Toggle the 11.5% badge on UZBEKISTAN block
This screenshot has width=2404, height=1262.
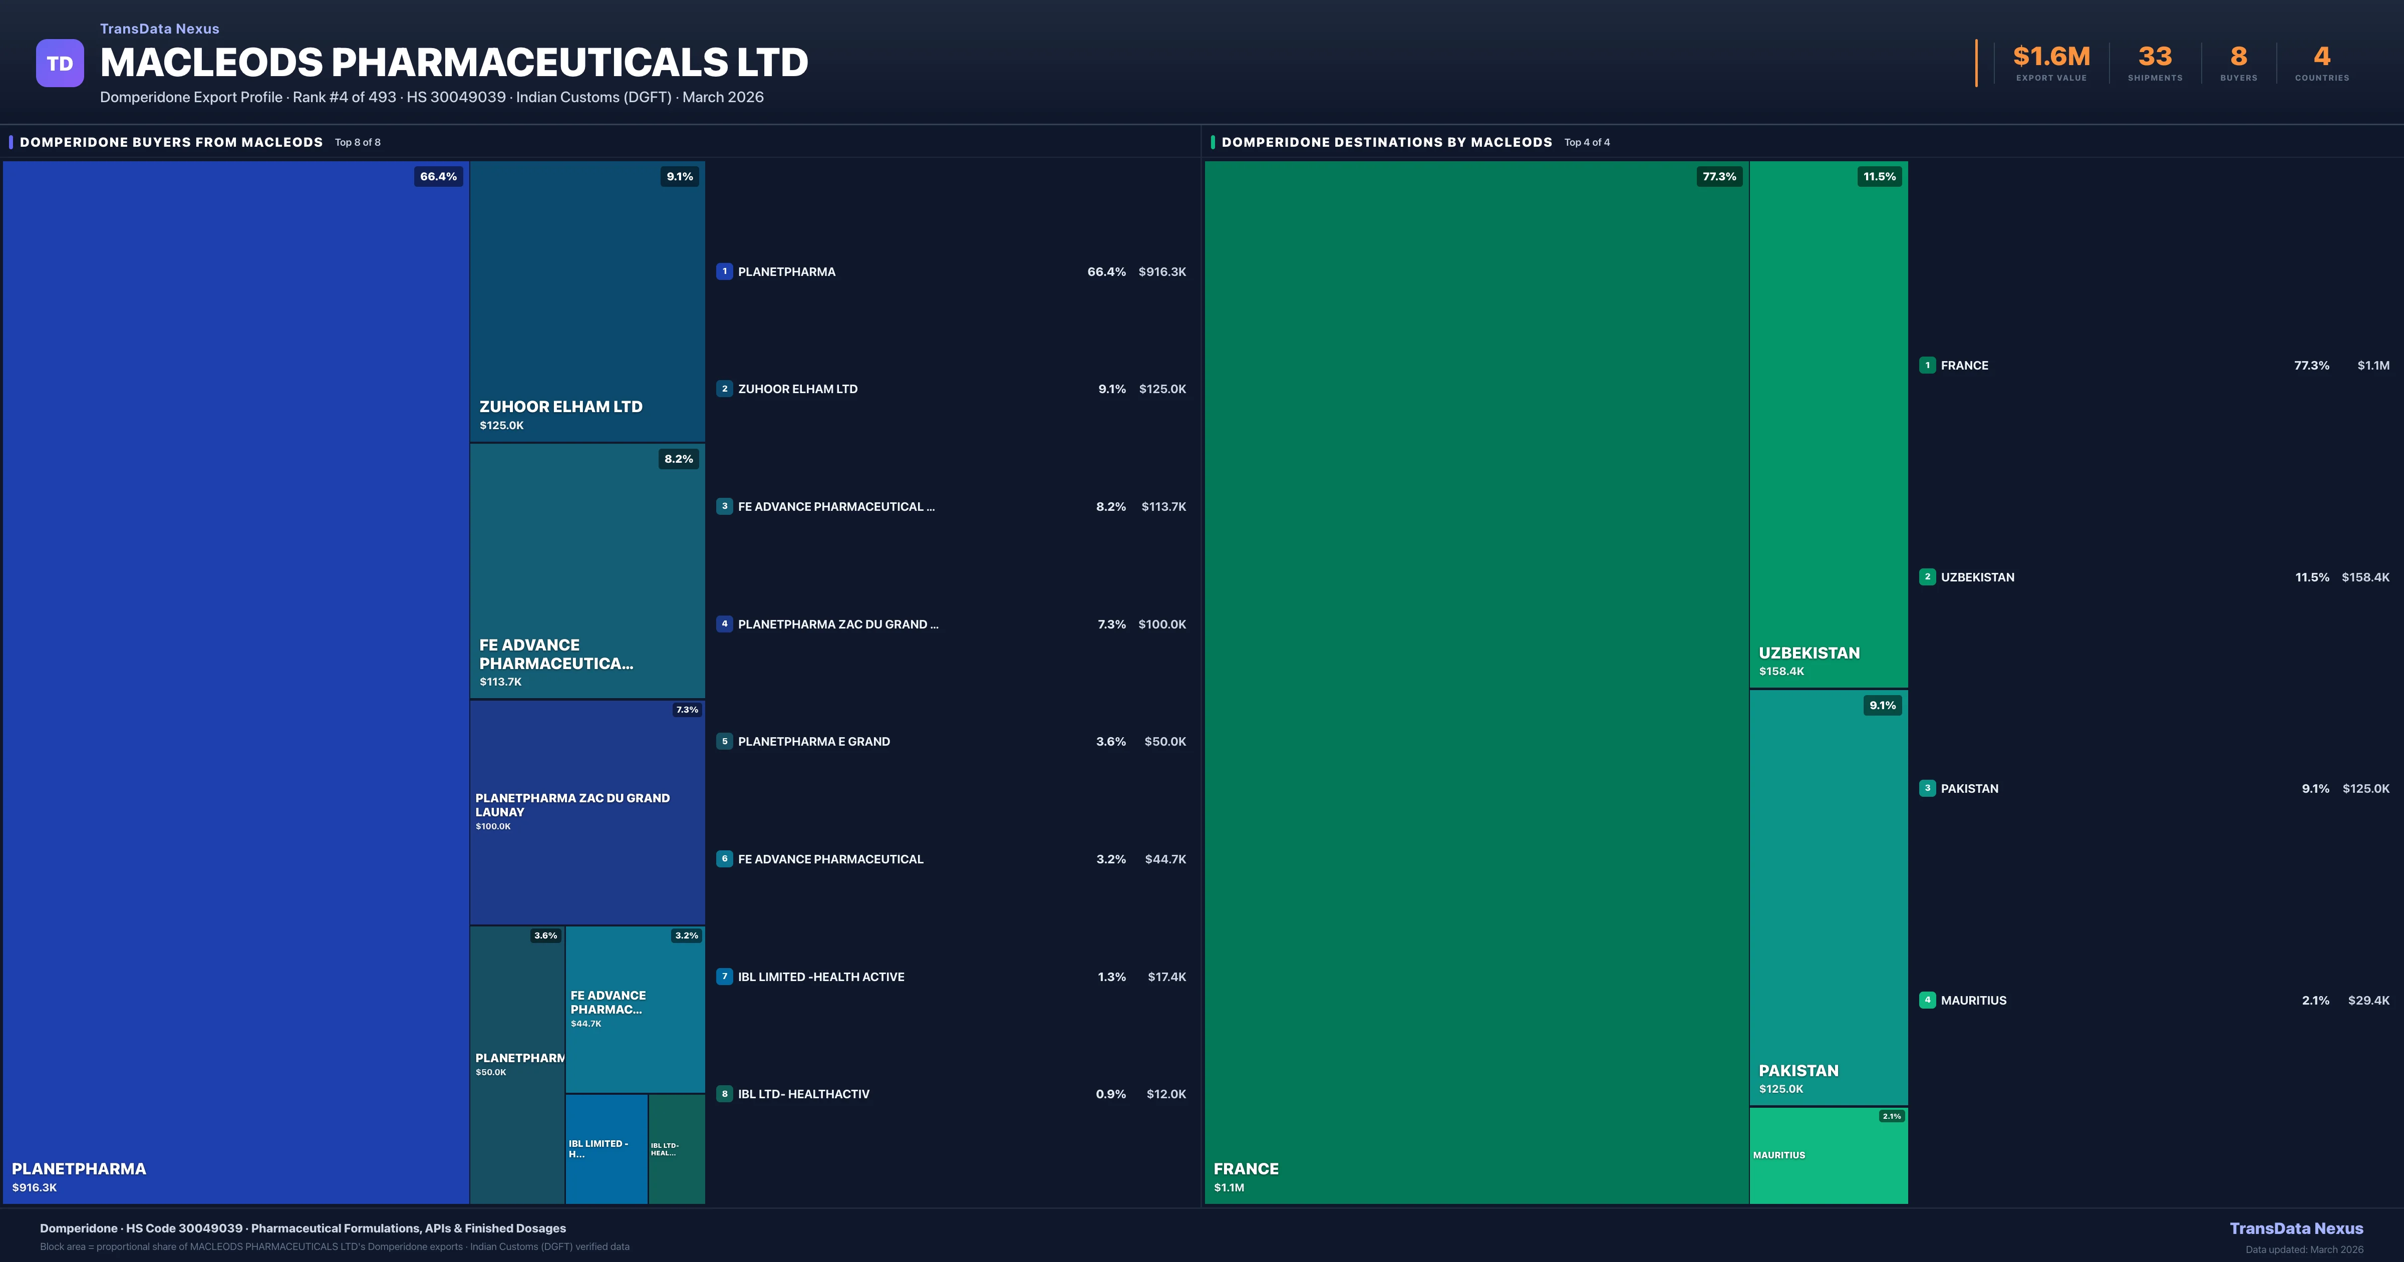pyautogui.click(x=1879, y=175)
